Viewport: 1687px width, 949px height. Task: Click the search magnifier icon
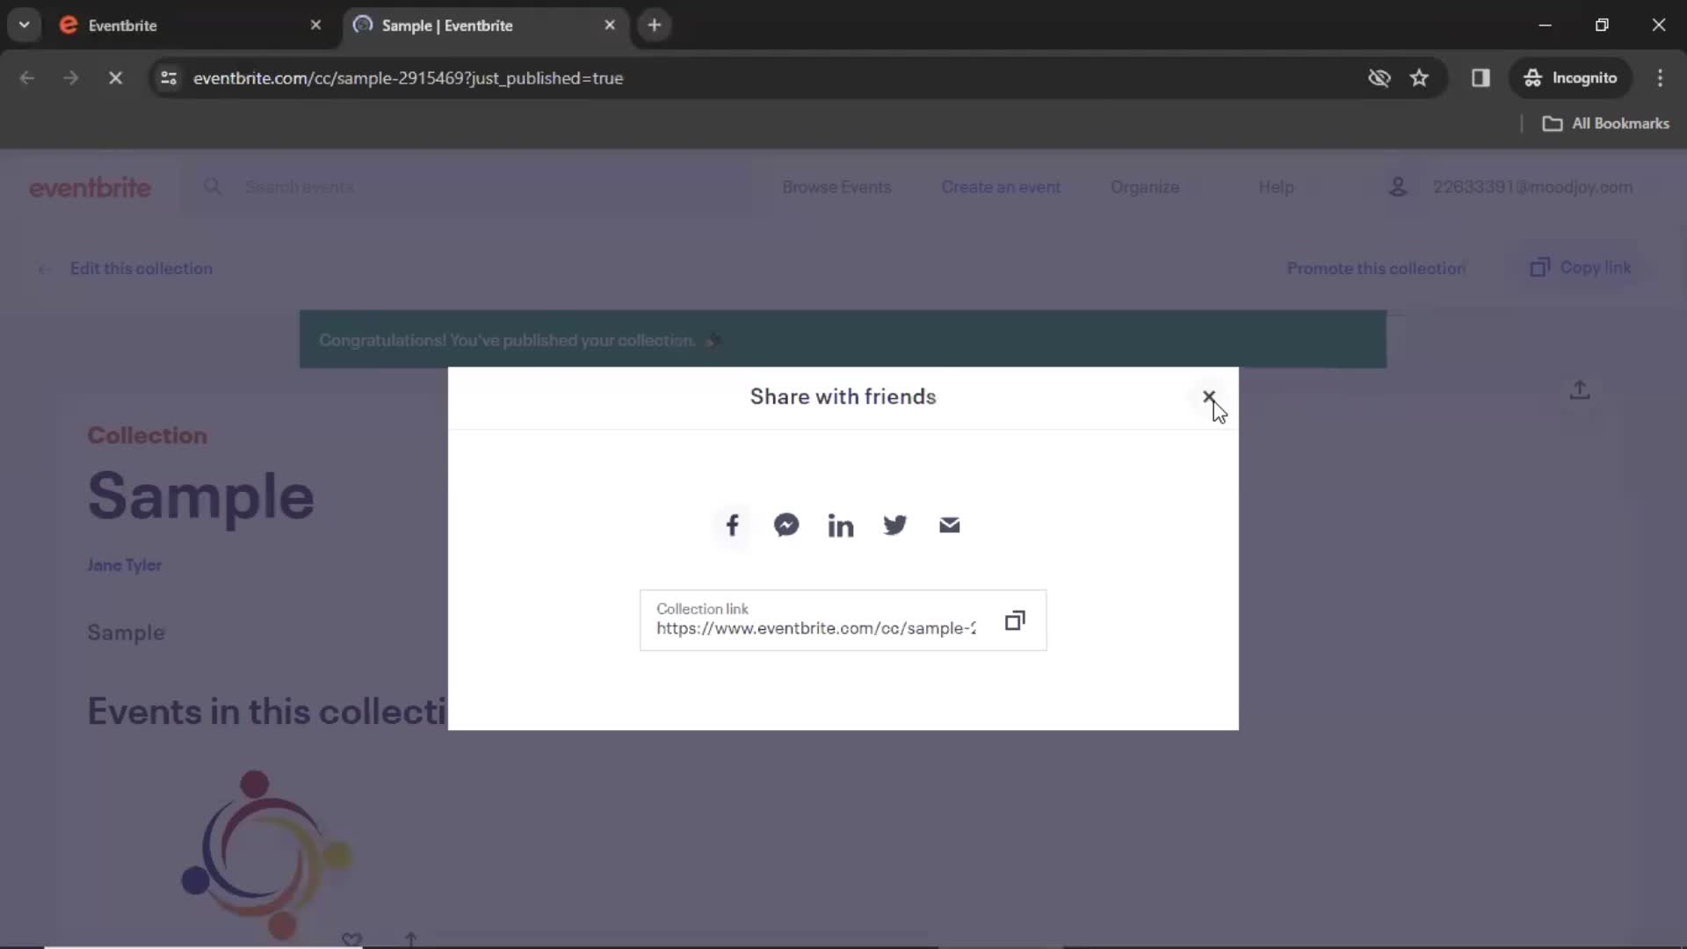(213, 186)
